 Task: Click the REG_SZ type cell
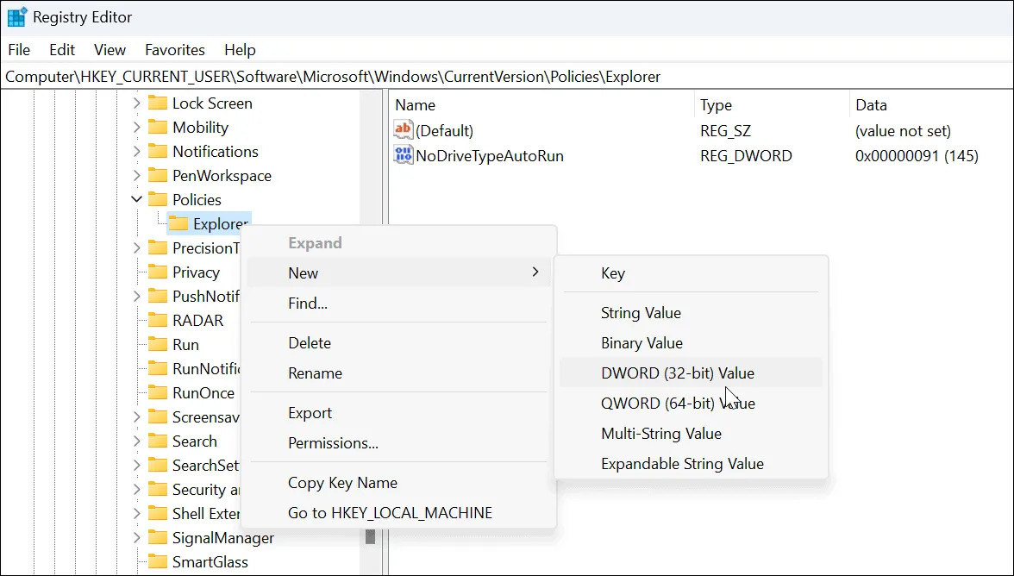725,130
